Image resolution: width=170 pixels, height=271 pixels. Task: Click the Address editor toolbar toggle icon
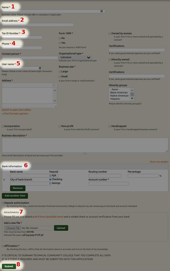click(x=54, y=85)
